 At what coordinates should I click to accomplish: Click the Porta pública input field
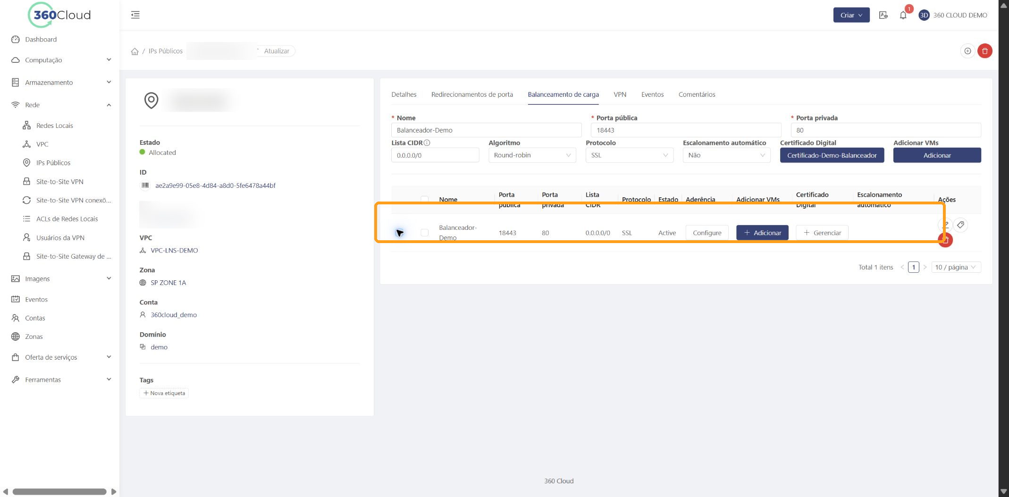685,130
